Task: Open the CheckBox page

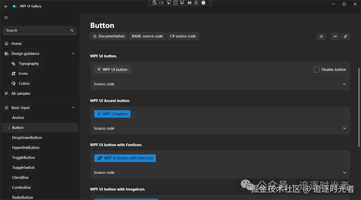Action: tap(40, 178)
